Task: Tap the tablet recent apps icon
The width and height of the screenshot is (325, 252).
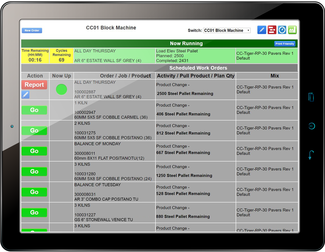Action: (x=311, y=97)
